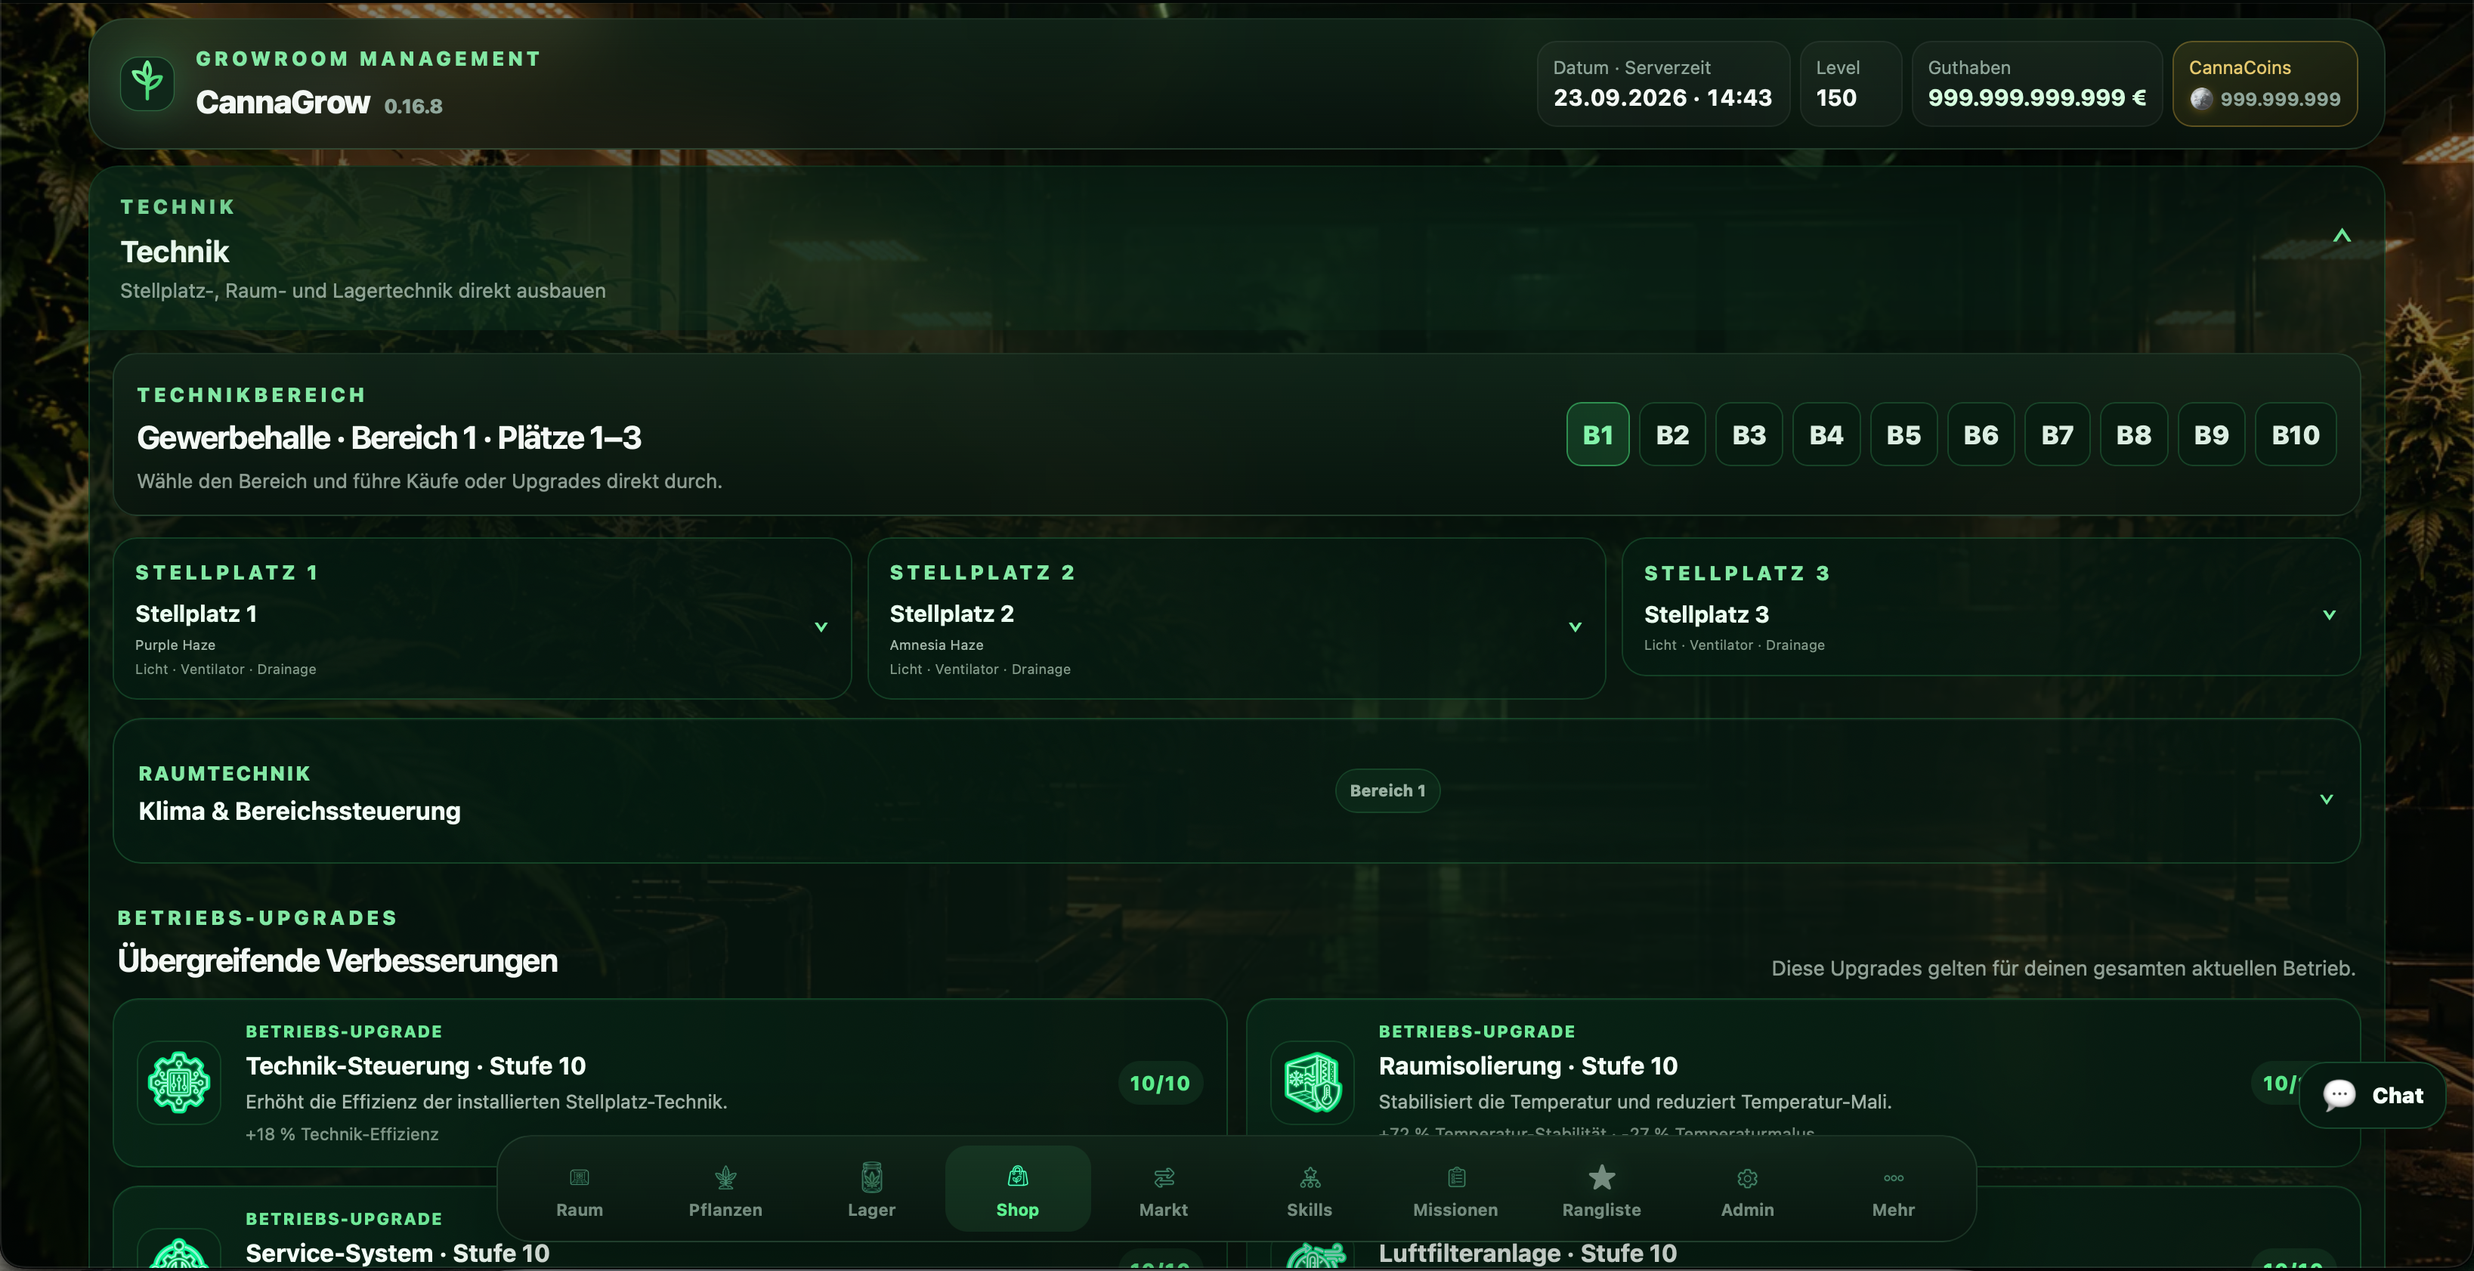Open the Mehr dots icon

coord(1893,1178)
